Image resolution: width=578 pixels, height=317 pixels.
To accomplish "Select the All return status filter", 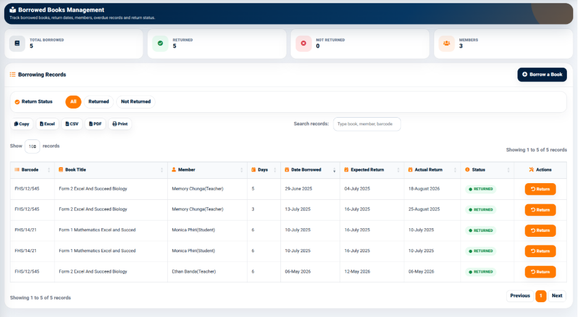I will click(x=73, y=102).
